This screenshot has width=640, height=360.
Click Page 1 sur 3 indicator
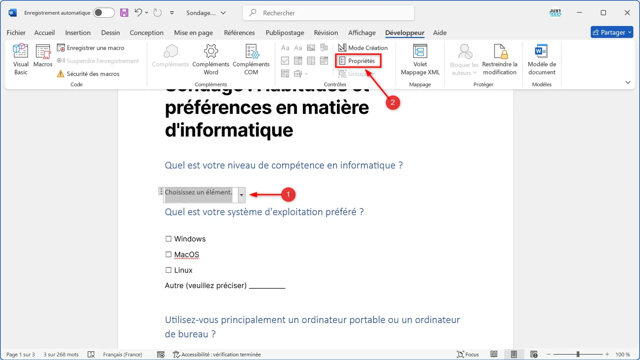(20, 354)
